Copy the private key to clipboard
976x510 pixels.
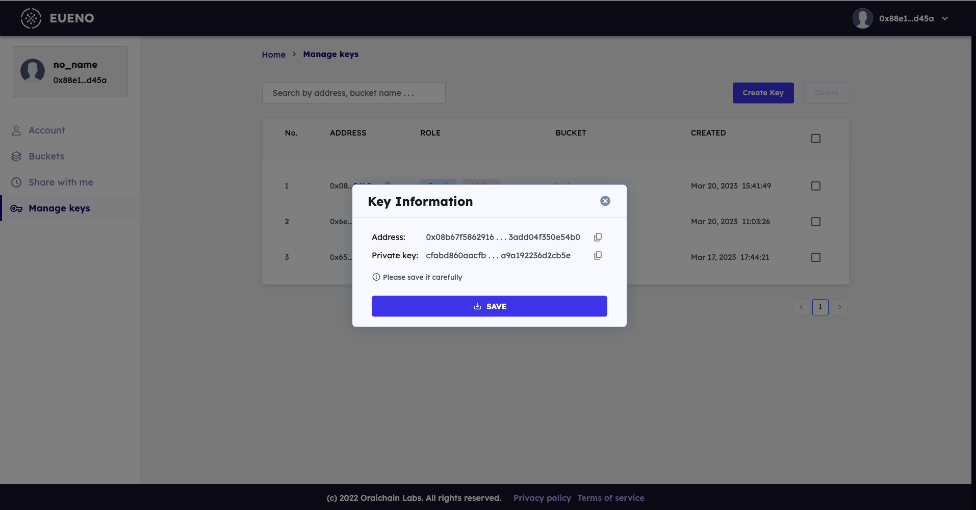pos(598,255)
